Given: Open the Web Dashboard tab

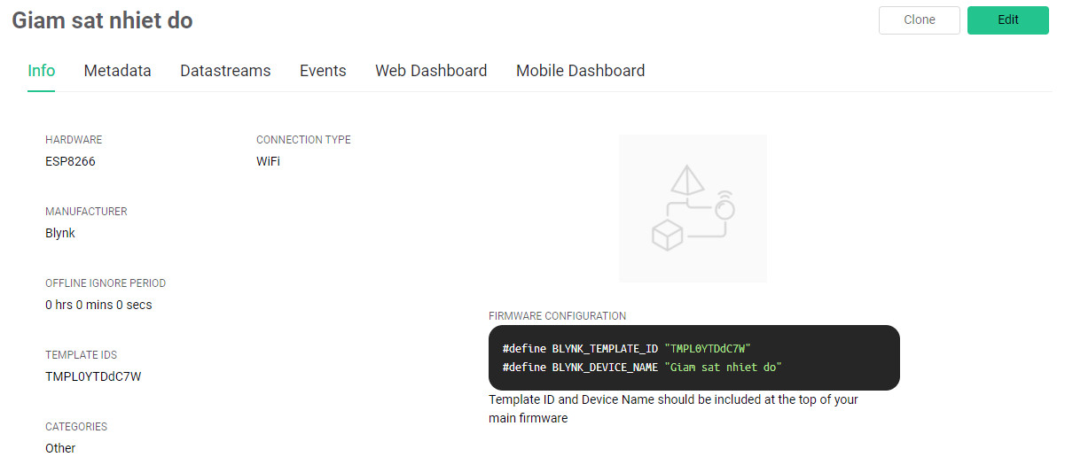Looking at the screenshot, I should pos(431,71).
